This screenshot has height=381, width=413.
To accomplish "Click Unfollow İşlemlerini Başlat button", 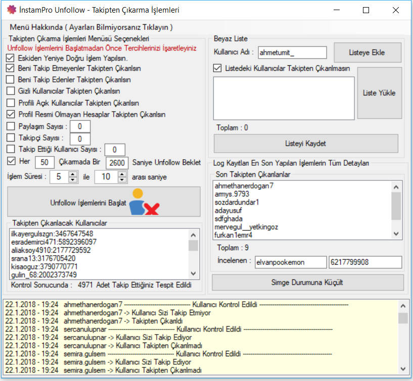I will click(104, 202).
